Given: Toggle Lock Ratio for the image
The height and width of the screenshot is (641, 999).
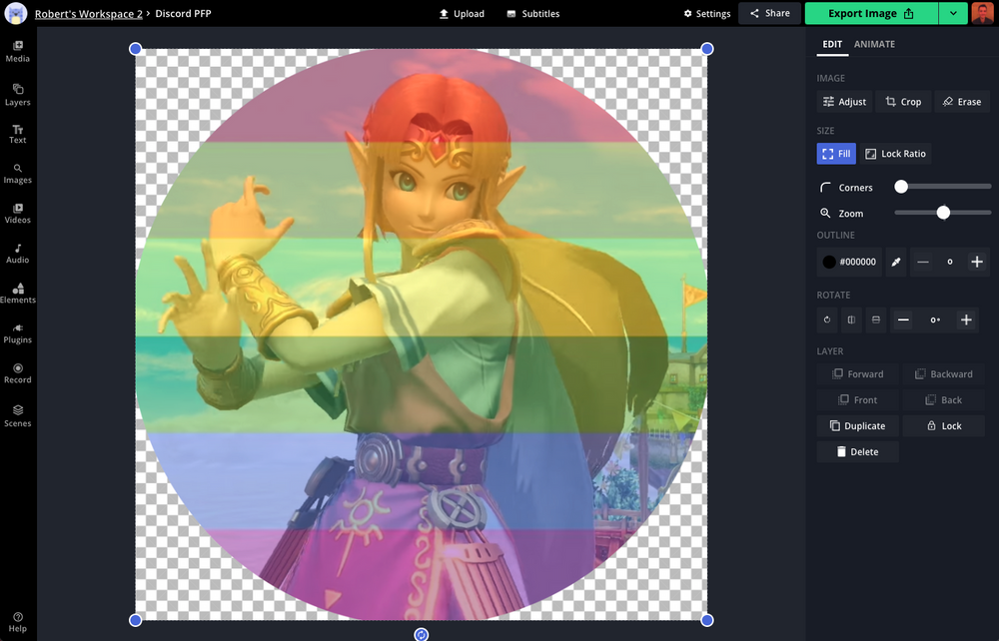Looking at the screenshot, I should coord(896,154).
